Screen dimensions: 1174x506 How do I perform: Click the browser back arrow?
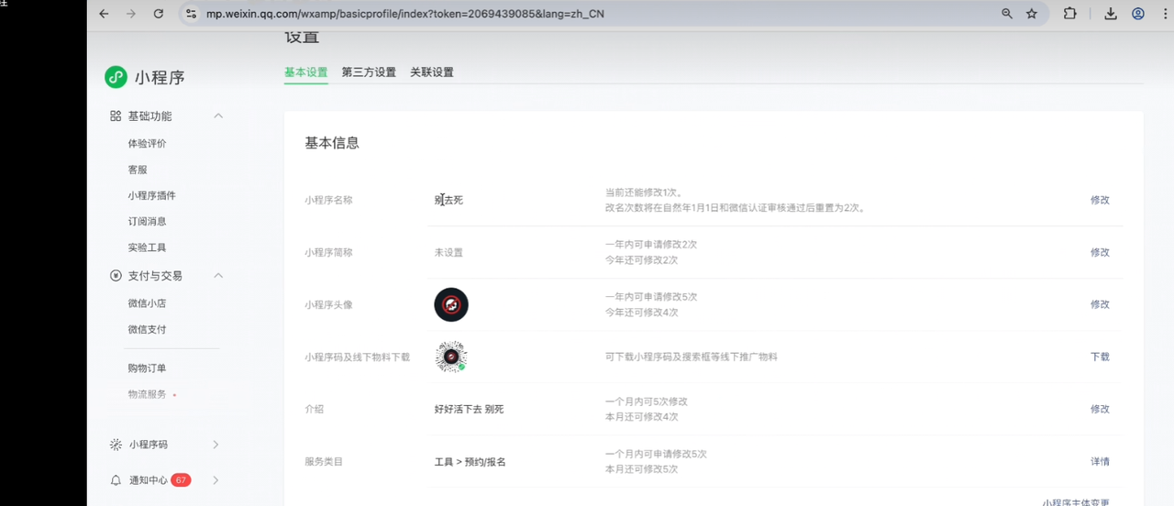pos(104,14)
